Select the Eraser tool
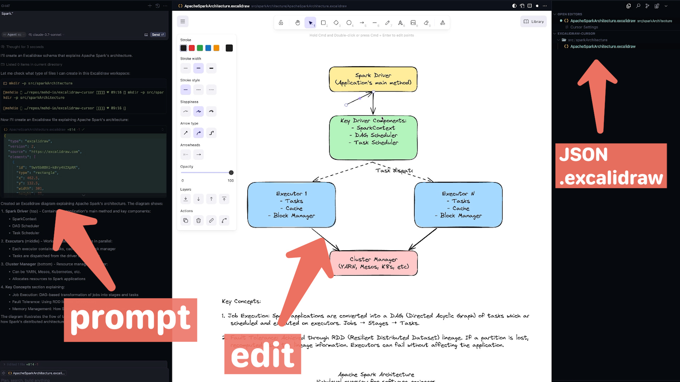 (426, 23)
